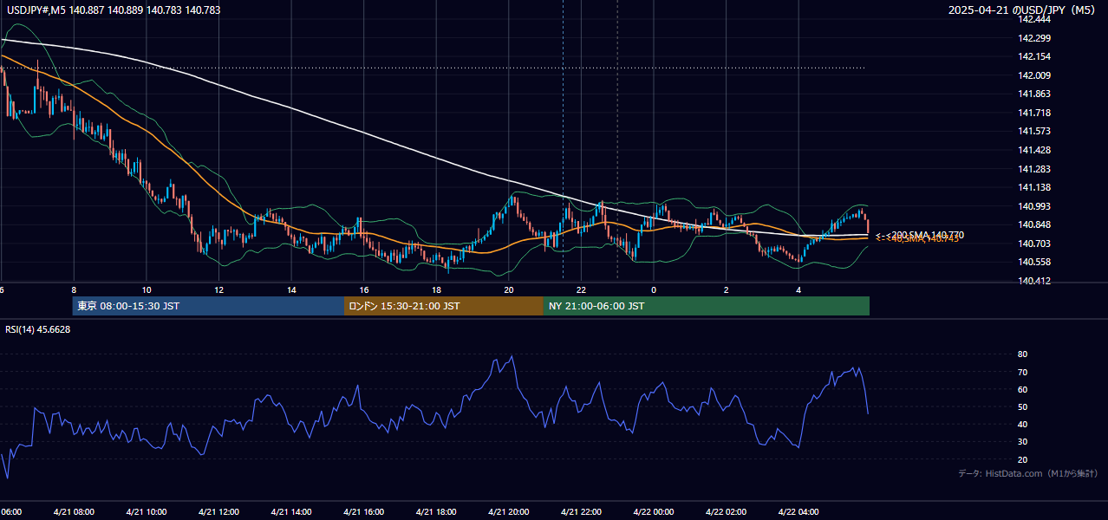Select the 東京 08:00-15:30 JST session bar
This screenshot has height=520, width=1108.
[208, 306]
